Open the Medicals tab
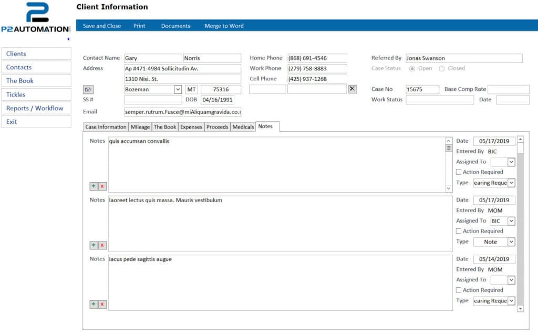 pyautogui.click(x=243, y=127)
